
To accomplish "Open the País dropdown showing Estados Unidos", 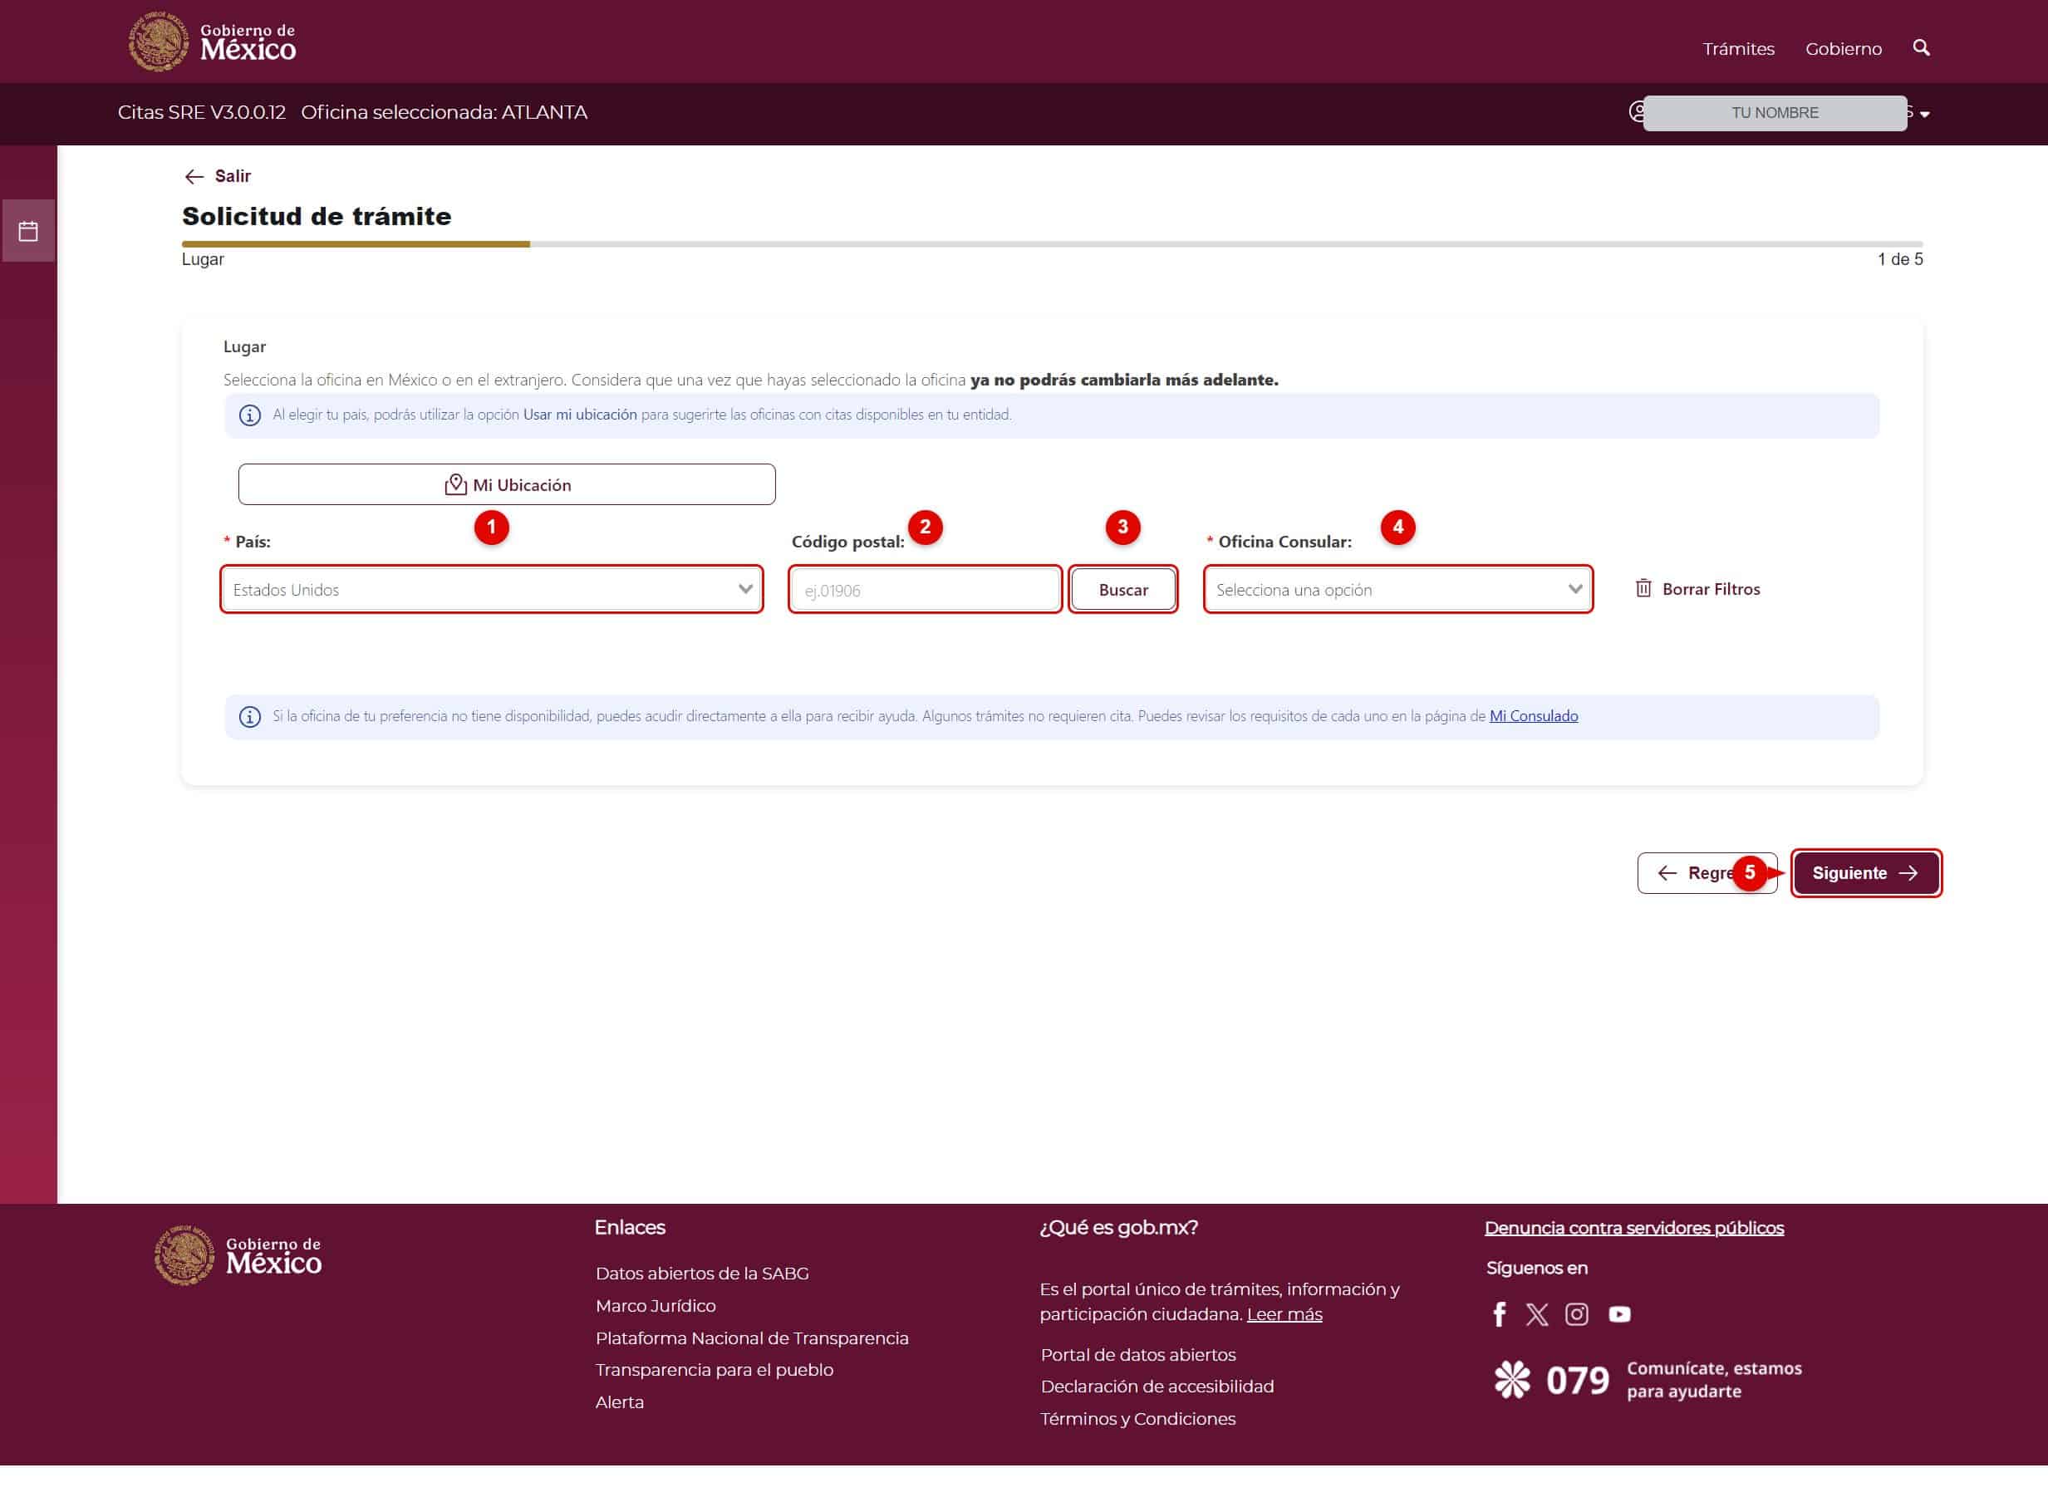I will 491,589.
